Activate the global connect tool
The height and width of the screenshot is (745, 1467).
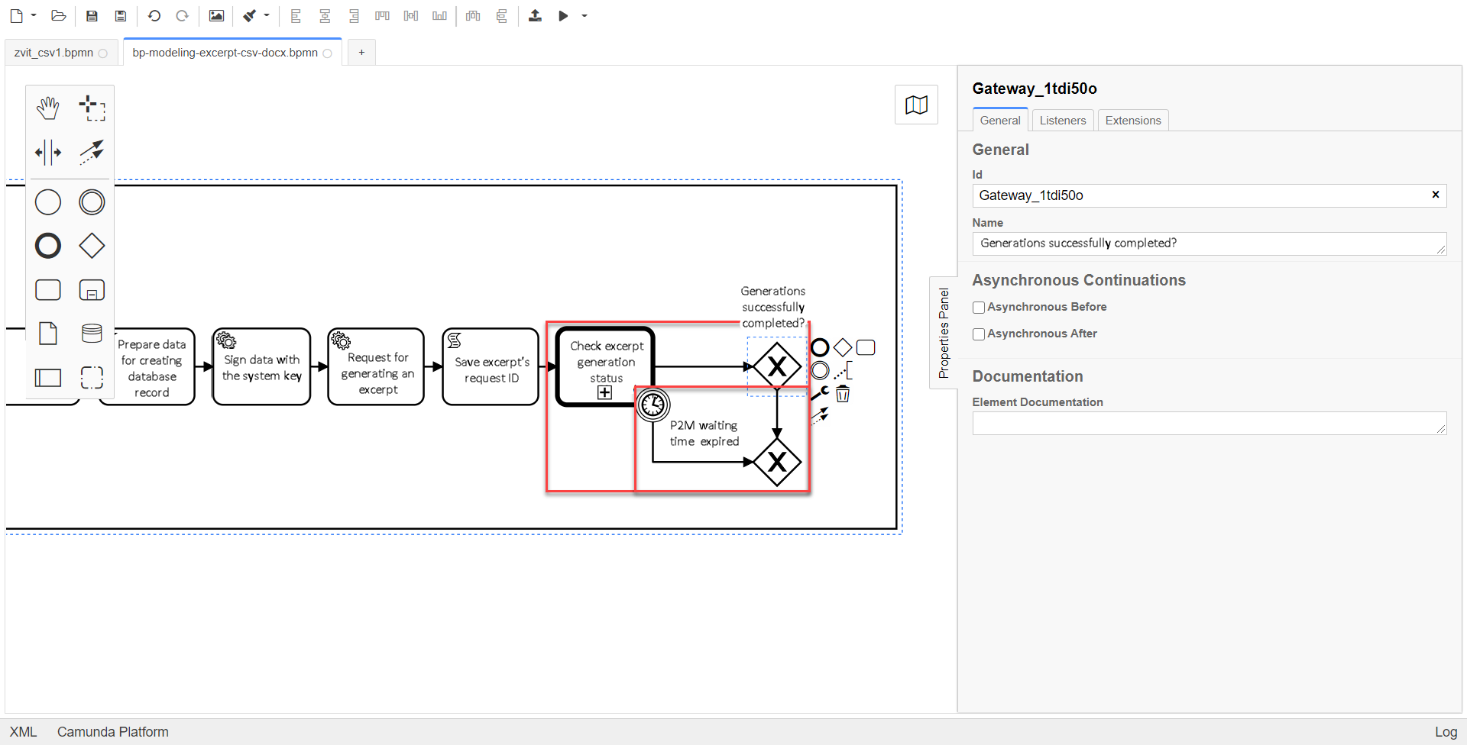(x=92, y=152)
